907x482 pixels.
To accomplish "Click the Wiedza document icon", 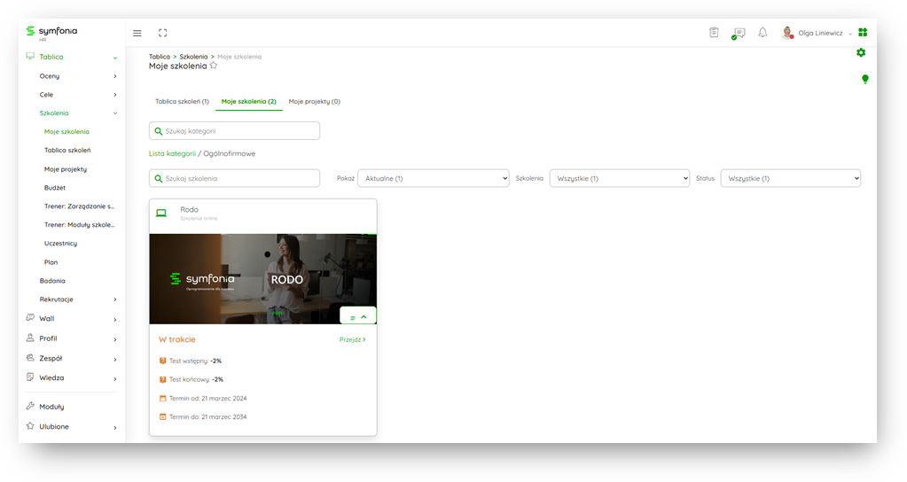I will click(x=30, y=377).
